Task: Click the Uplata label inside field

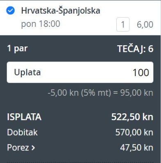Action: tap(27, 72)
